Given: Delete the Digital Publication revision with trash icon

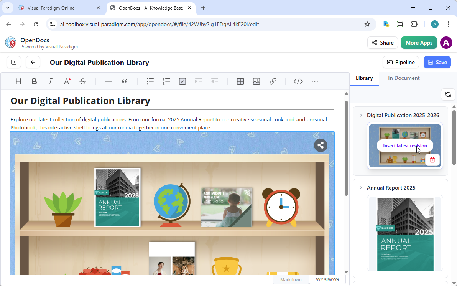Looking at the screenshot, I should click(x=432, y=159).
